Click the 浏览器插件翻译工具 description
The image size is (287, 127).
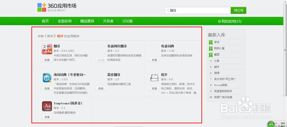coord(119,84)
